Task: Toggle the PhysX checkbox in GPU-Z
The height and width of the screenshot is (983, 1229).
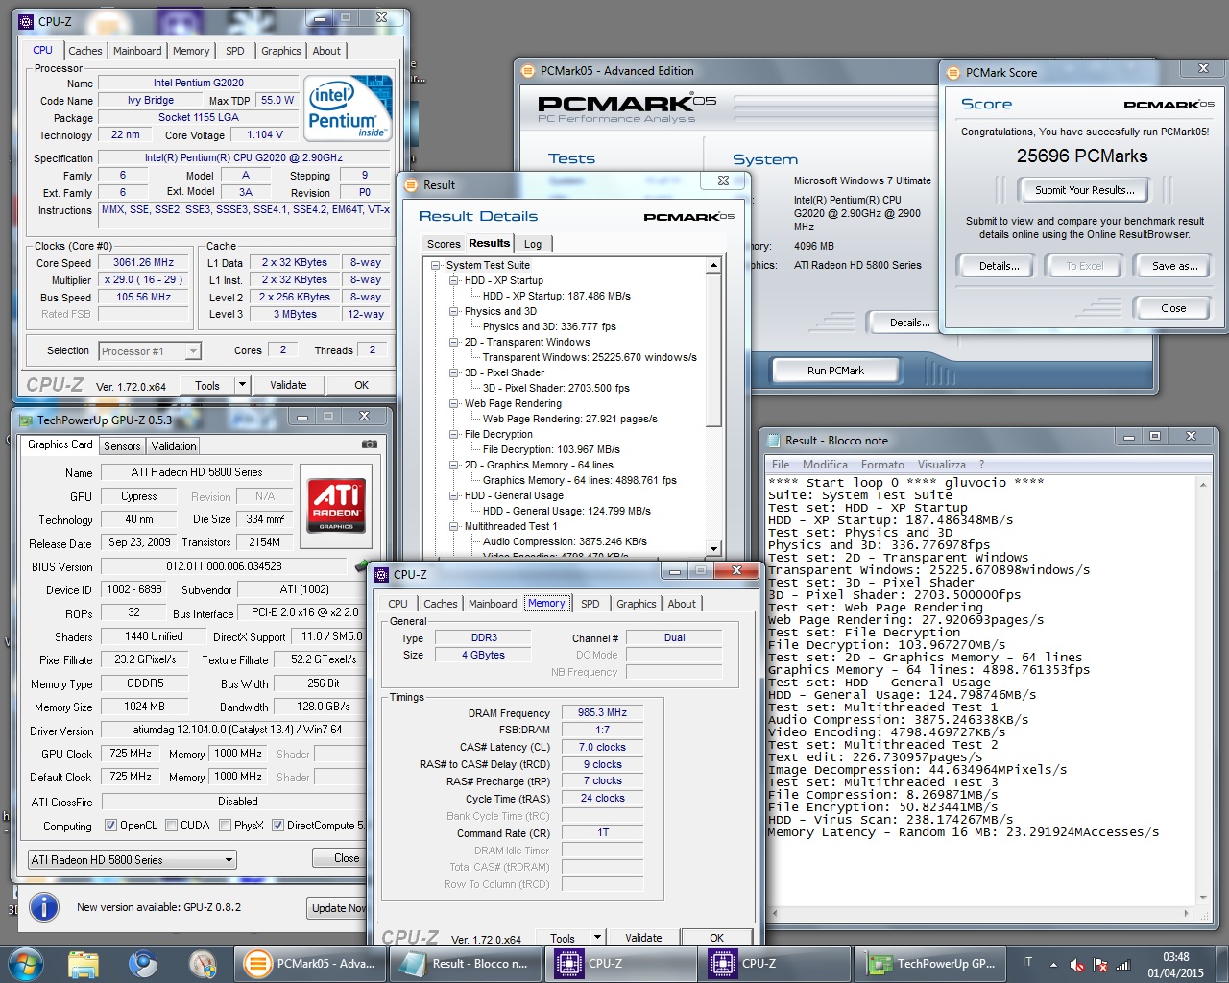Action: [225, 826]
